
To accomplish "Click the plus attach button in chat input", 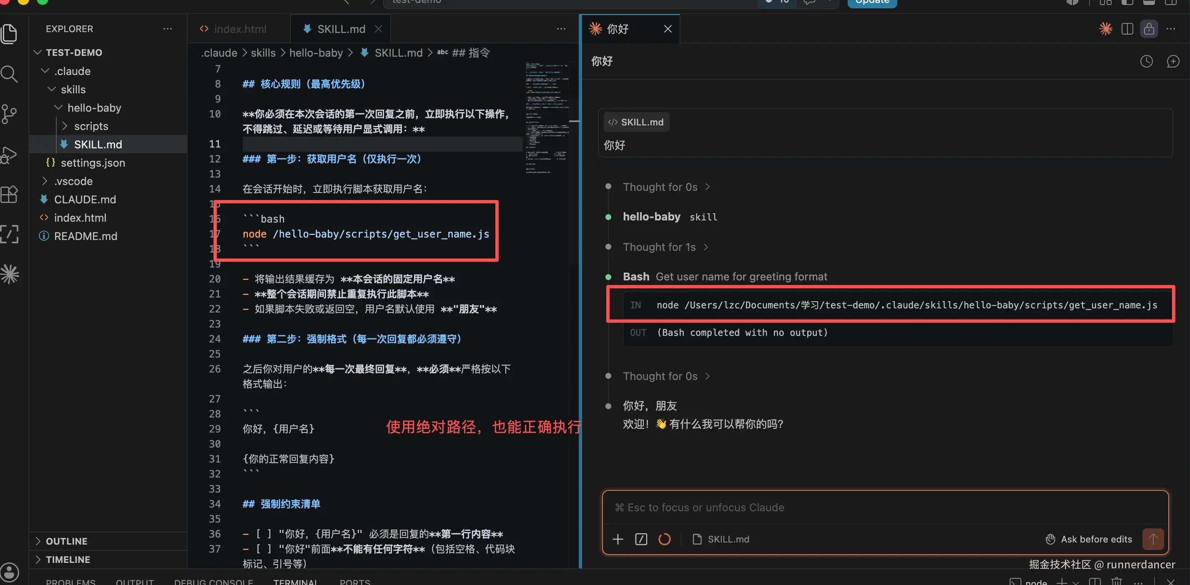I will click(x=618, y=539).
